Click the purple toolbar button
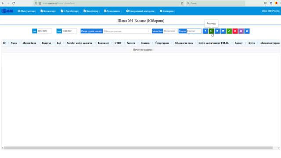The image size is (281, 158). pos(241,31)
